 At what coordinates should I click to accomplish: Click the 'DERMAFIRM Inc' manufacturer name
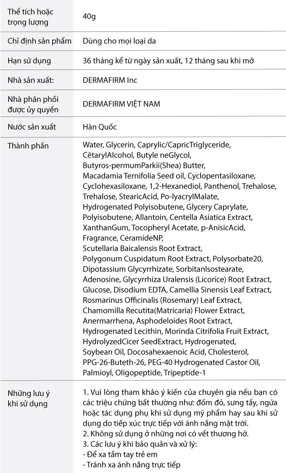click(x=110, y=80)
